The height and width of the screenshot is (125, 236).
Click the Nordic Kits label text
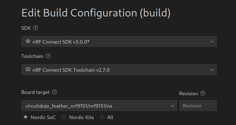coord(81,117)
